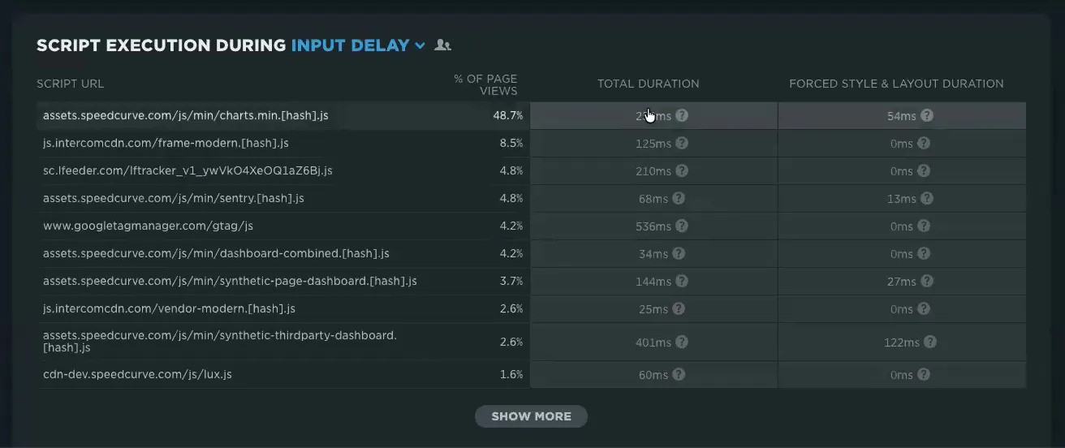Sort by TOTAL DURATION column header
Viewport: 1065px width, 448px height.
tap(648, 84)
